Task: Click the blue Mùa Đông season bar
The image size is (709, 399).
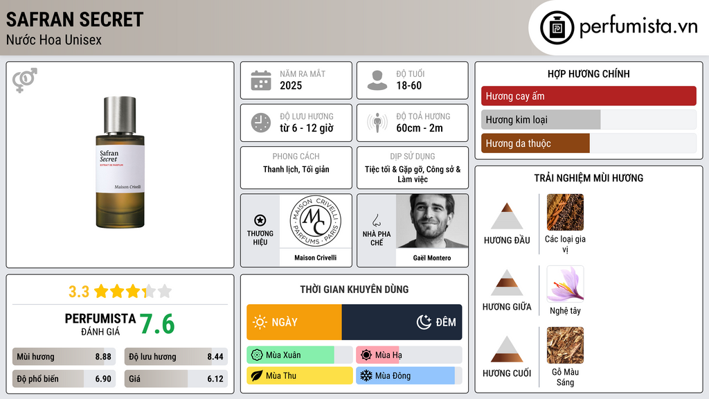Action: [x=409, y=375]
